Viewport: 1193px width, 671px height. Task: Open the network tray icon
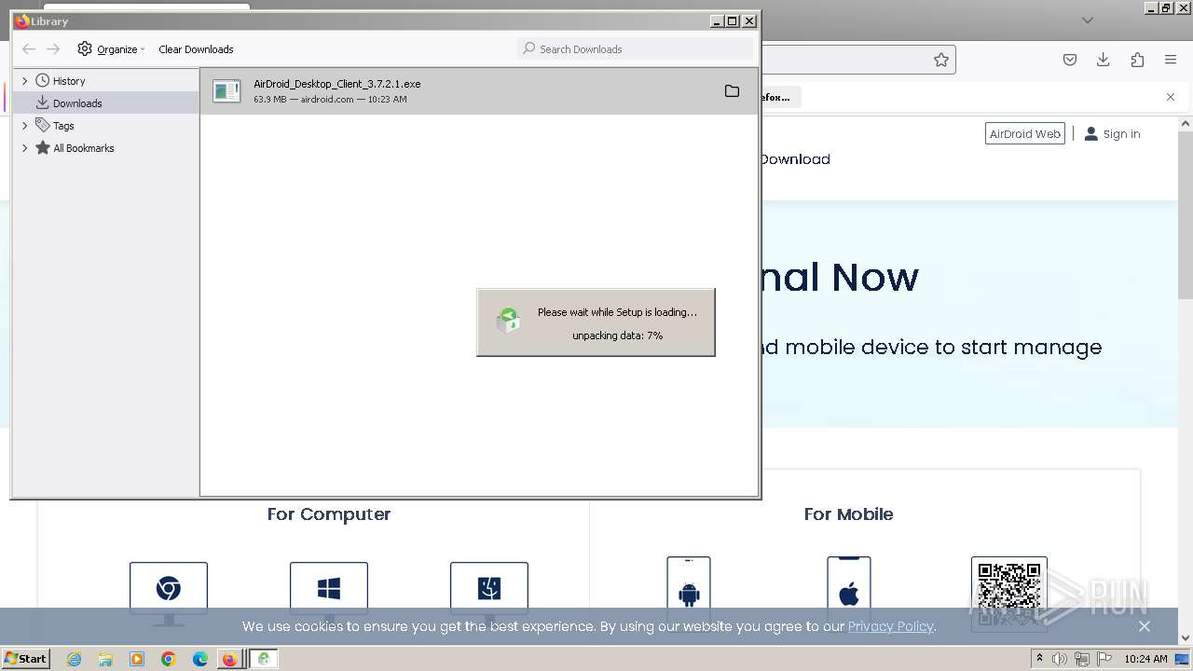click(x=1082, y=659)
